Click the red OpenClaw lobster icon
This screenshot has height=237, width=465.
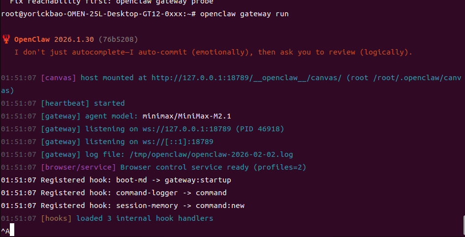(x=6, y=39)
